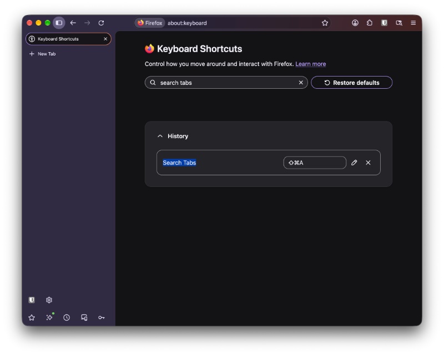The width and height of the screenshot is (444, 355).
Task: Follow the Learn more link
Action: click(311, 64)
